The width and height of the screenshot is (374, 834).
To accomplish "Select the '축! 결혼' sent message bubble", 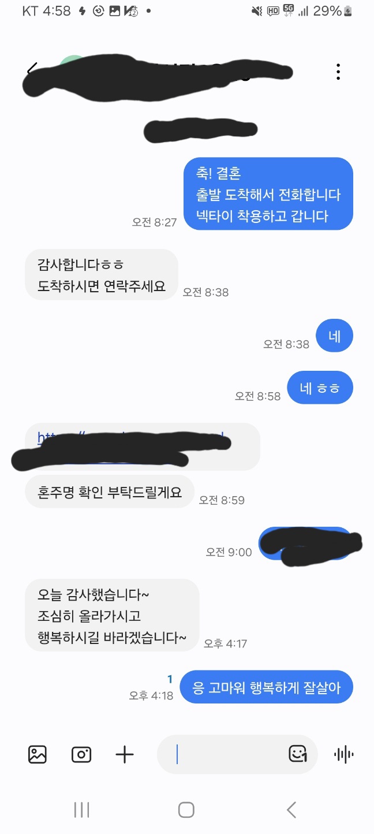I will (x=268, y=194).
